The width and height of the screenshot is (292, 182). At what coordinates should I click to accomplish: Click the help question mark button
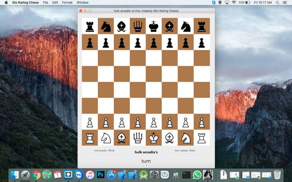tap(146, 166)
